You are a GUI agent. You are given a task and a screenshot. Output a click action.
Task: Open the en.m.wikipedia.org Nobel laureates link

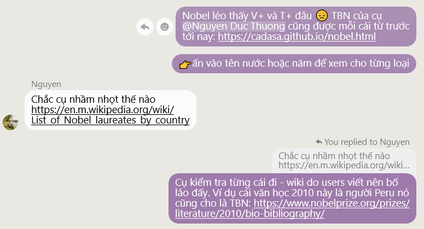point(111,115)
